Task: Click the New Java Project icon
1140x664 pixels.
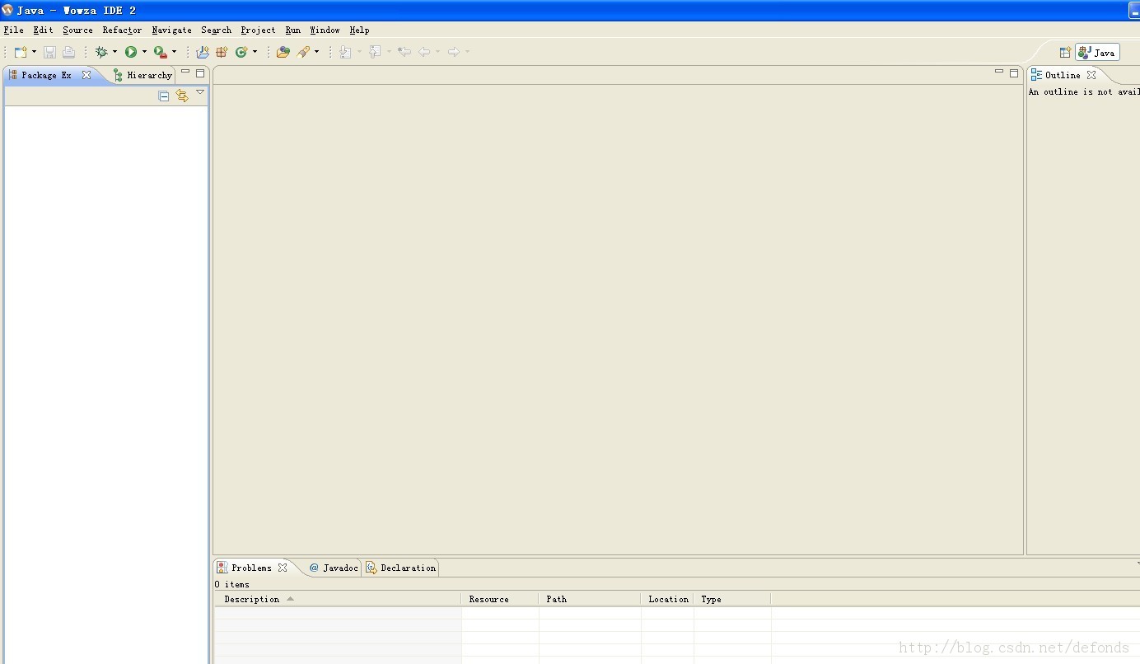Action: pyautogui.click(x=203, y=52)
